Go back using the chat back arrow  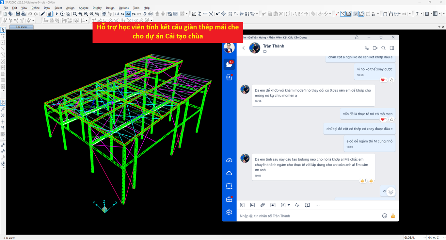pyautogui.click(x=243, y=48)
